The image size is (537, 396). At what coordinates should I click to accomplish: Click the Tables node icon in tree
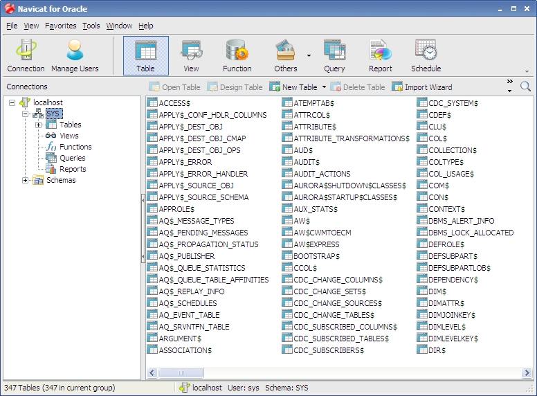51,125
